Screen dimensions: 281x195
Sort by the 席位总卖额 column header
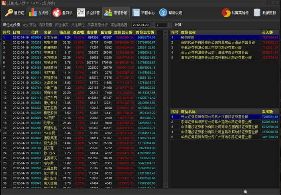pos(145,32)
